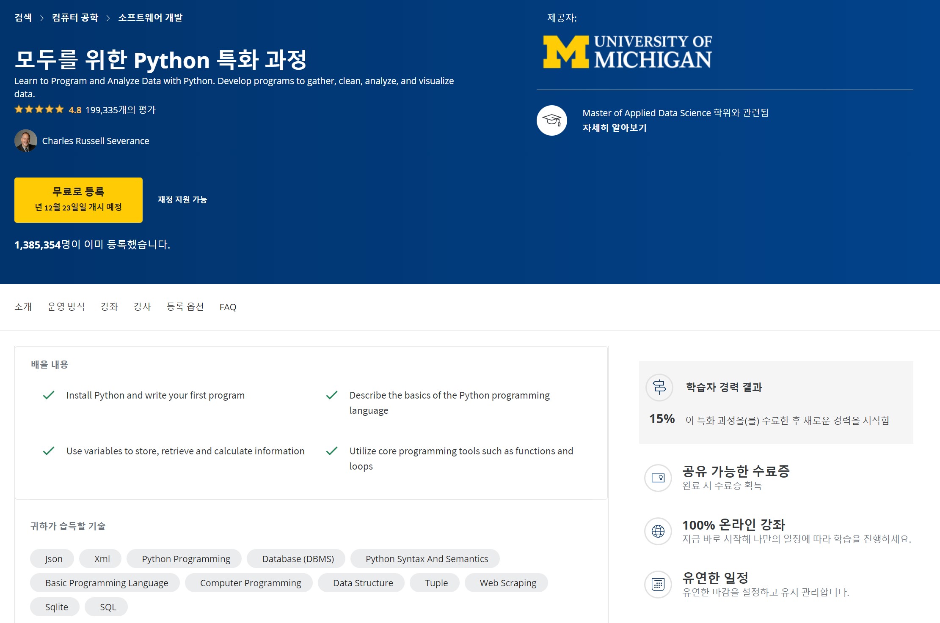Open the 소프트웨어 개발 breadcrumb

click(150, 17)
